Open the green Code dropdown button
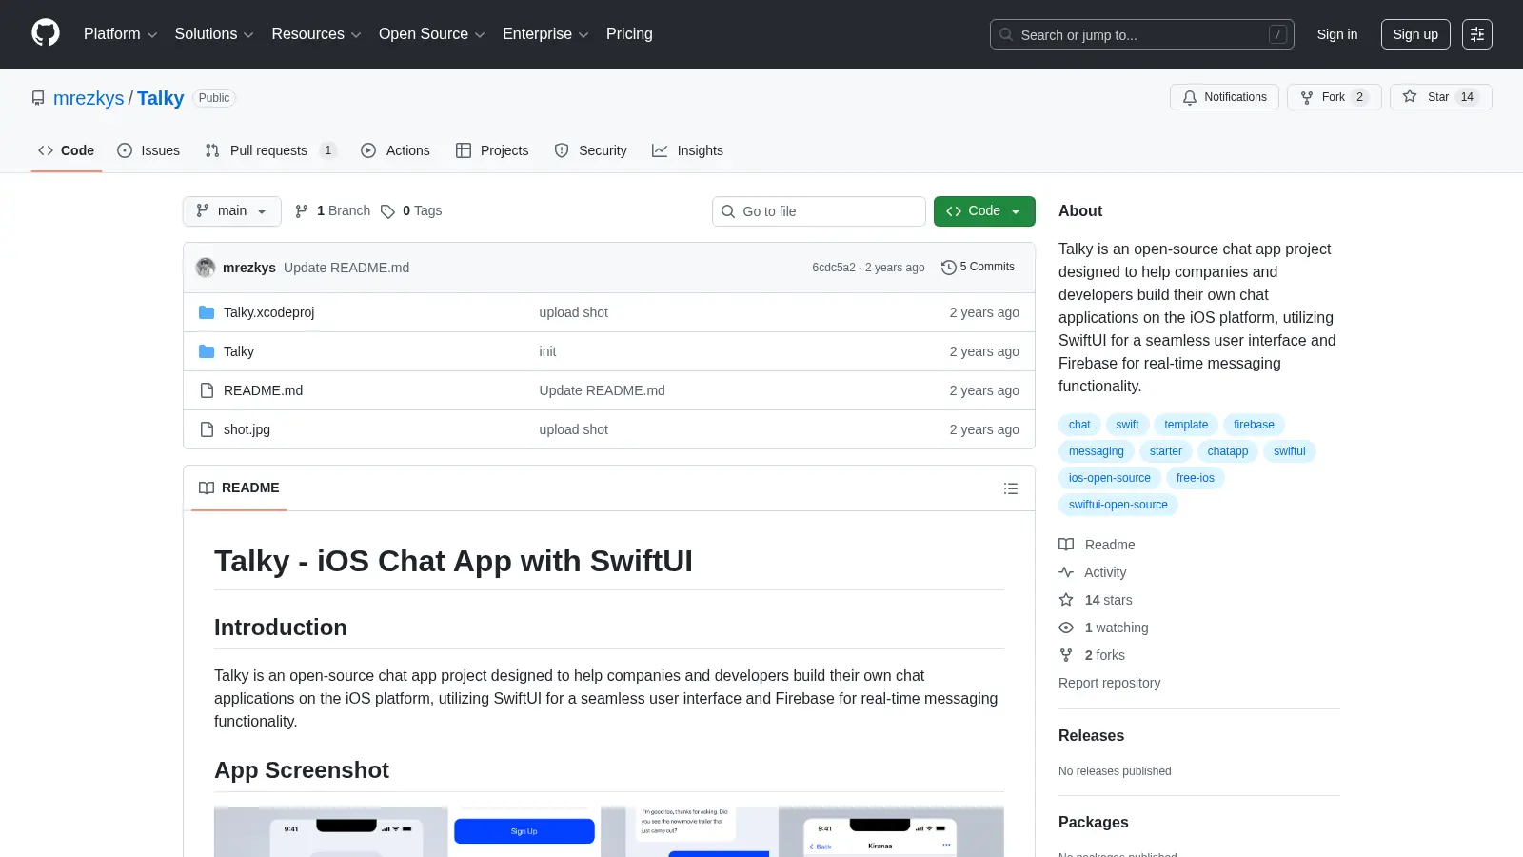1523x857 pixels. pyautogui.click(x=984, y=211)
